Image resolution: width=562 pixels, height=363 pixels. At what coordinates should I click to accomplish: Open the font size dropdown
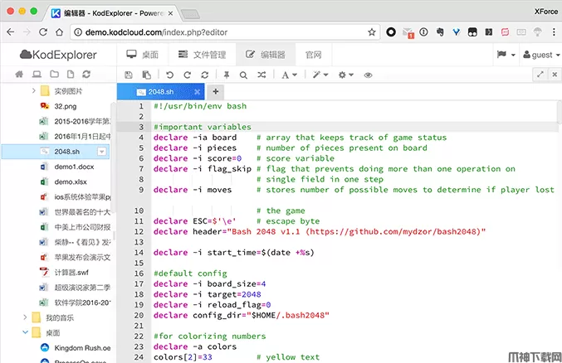(288, 75)
